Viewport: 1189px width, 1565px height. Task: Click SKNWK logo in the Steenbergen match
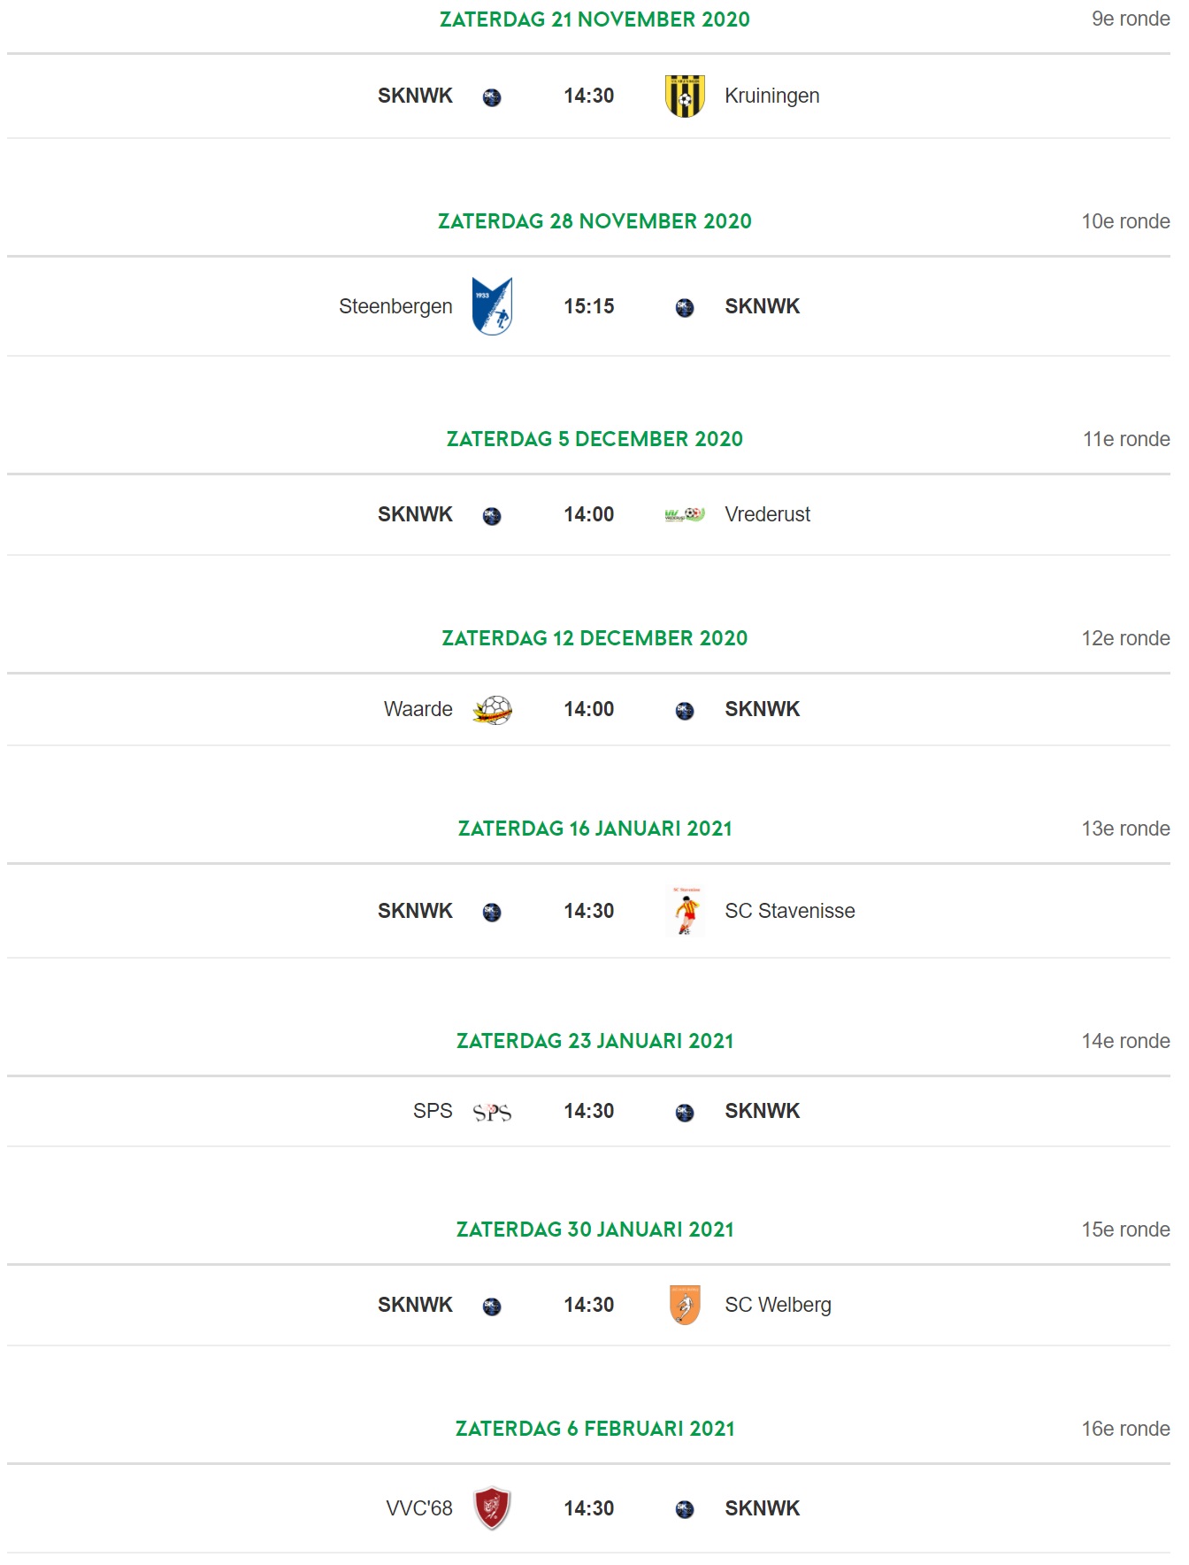685,308
